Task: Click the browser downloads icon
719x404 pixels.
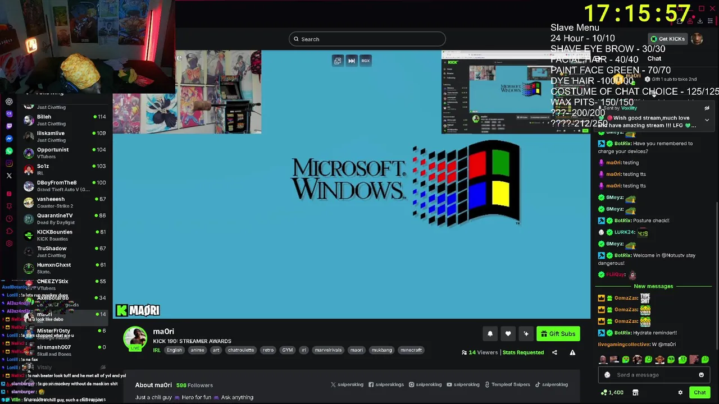Action: 700,21
